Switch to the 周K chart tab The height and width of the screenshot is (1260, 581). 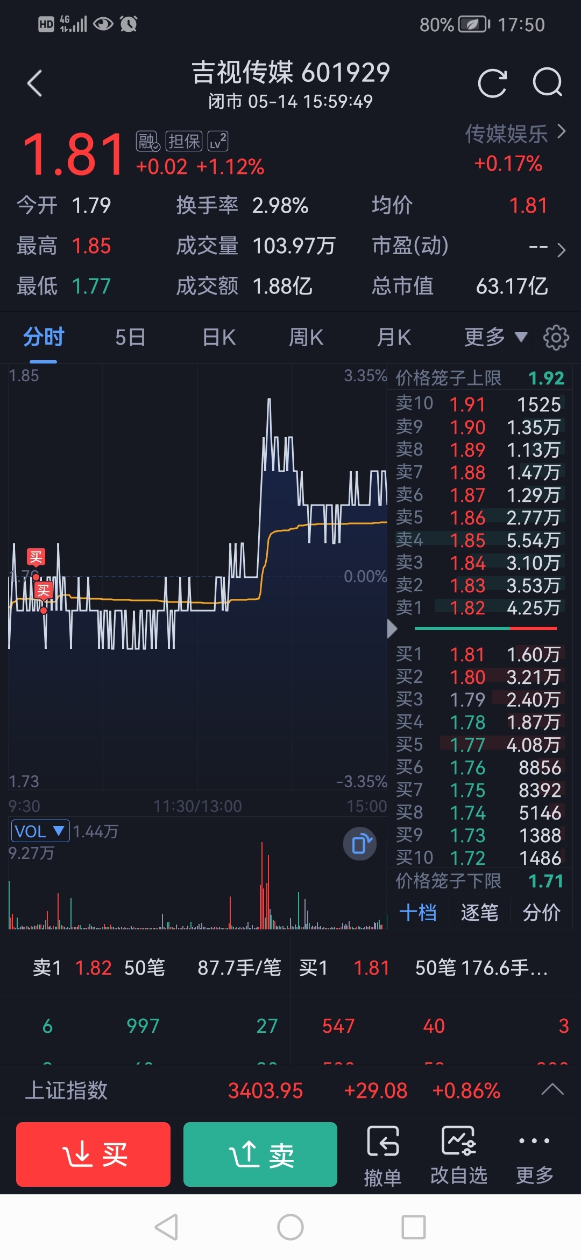click(306, 338)
